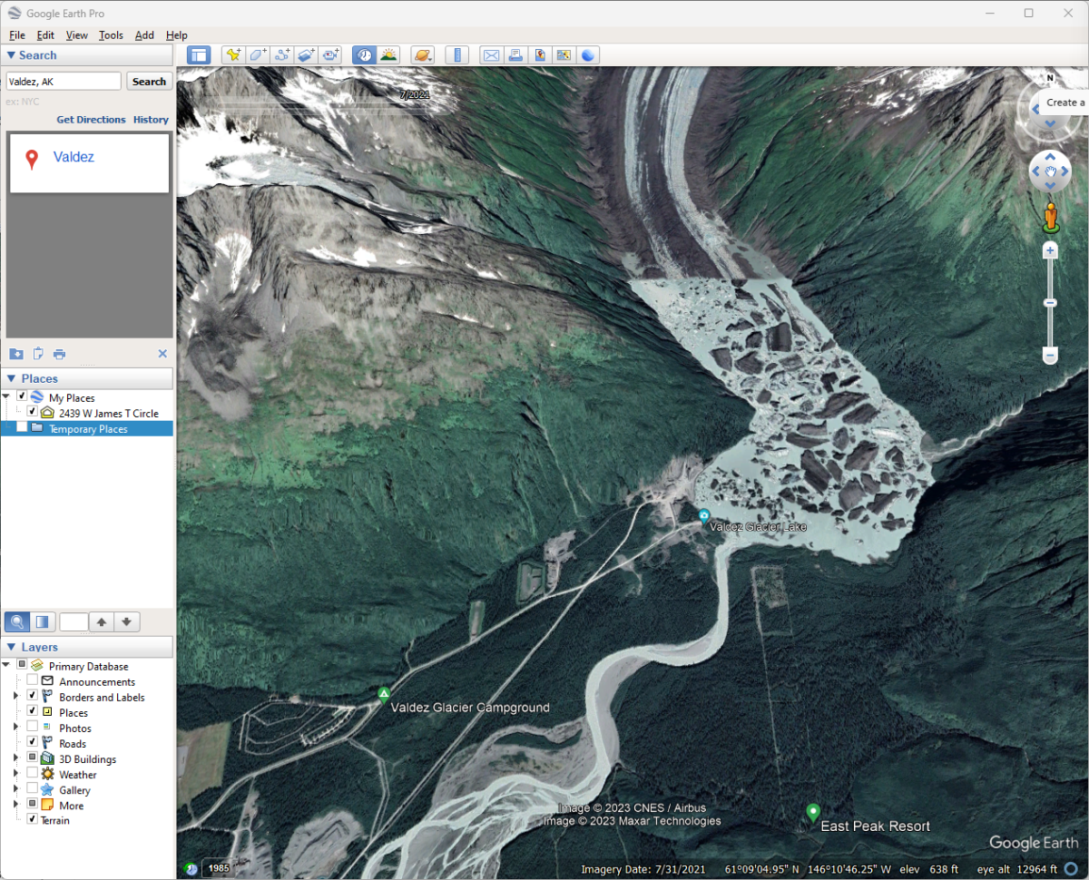Select the Add Path tool
The image size is (1089, 880).
point(282,55)
